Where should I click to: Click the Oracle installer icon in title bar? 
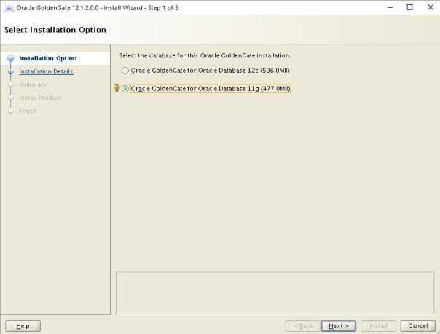click(9, 7)
